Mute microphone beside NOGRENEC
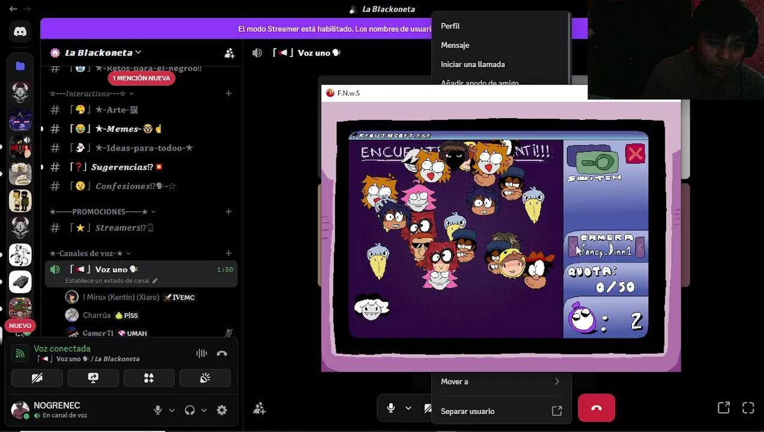Screen dimensions: 764x432 [x=158, y=410]
